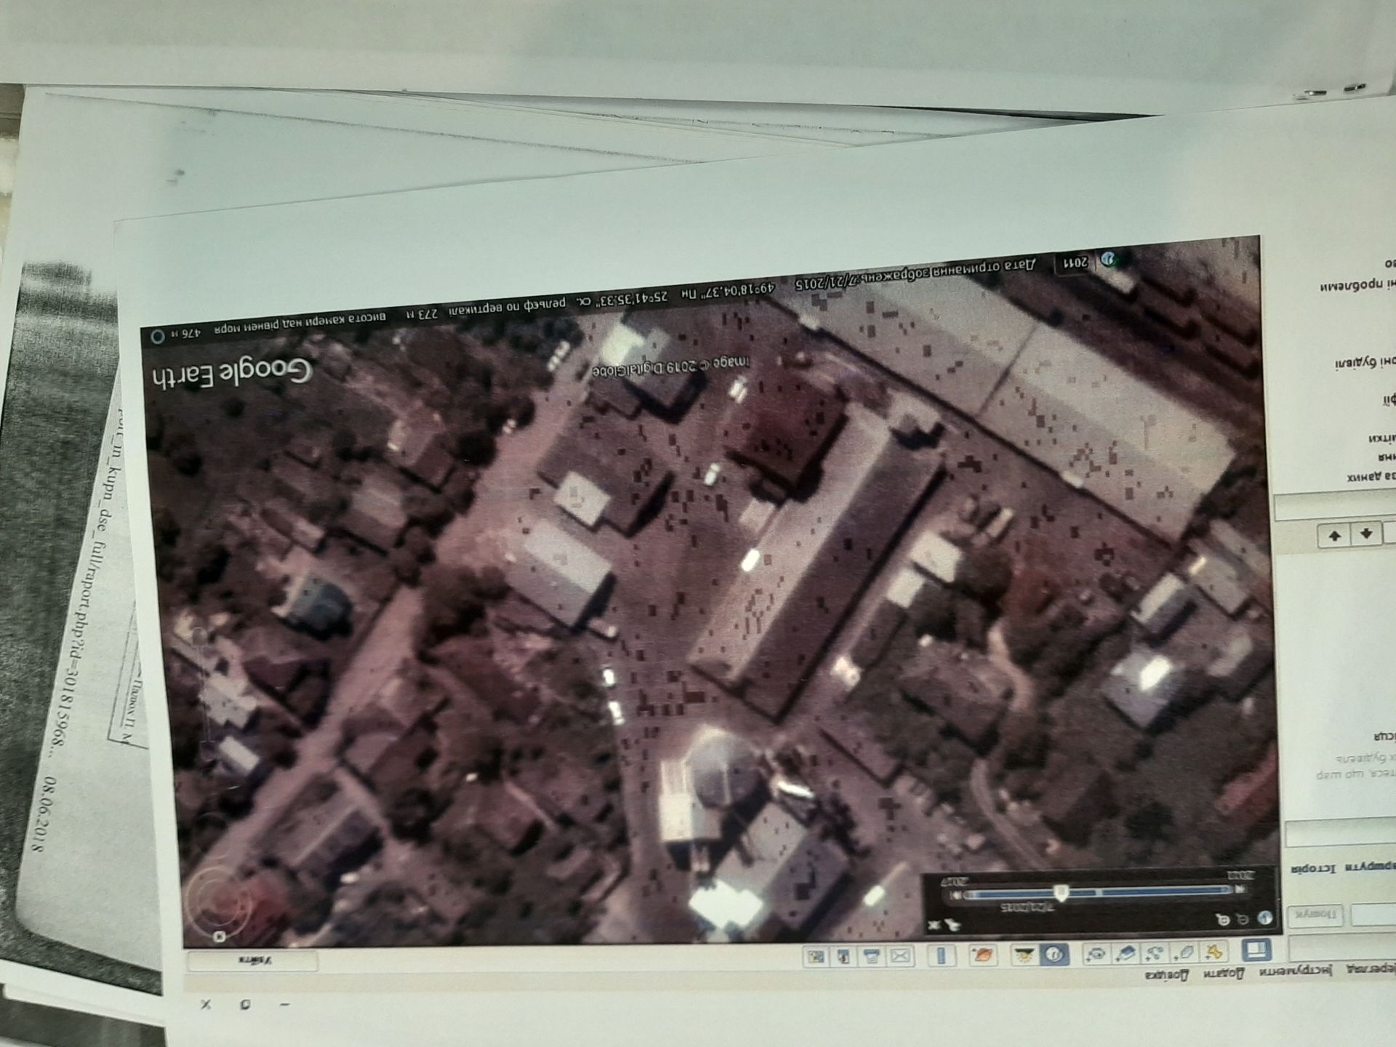Click the Пошук search button

pos(1315,915)
